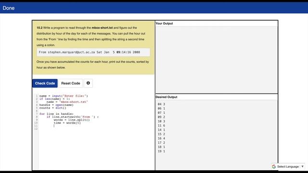Click the Reset Code button
The image size is (308, 173).
[x=71, y=83]
